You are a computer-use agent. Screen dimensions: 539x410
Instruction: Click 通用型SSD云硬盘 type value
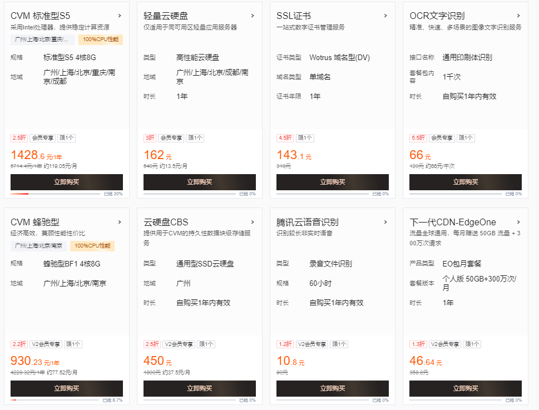click(205, 264)
